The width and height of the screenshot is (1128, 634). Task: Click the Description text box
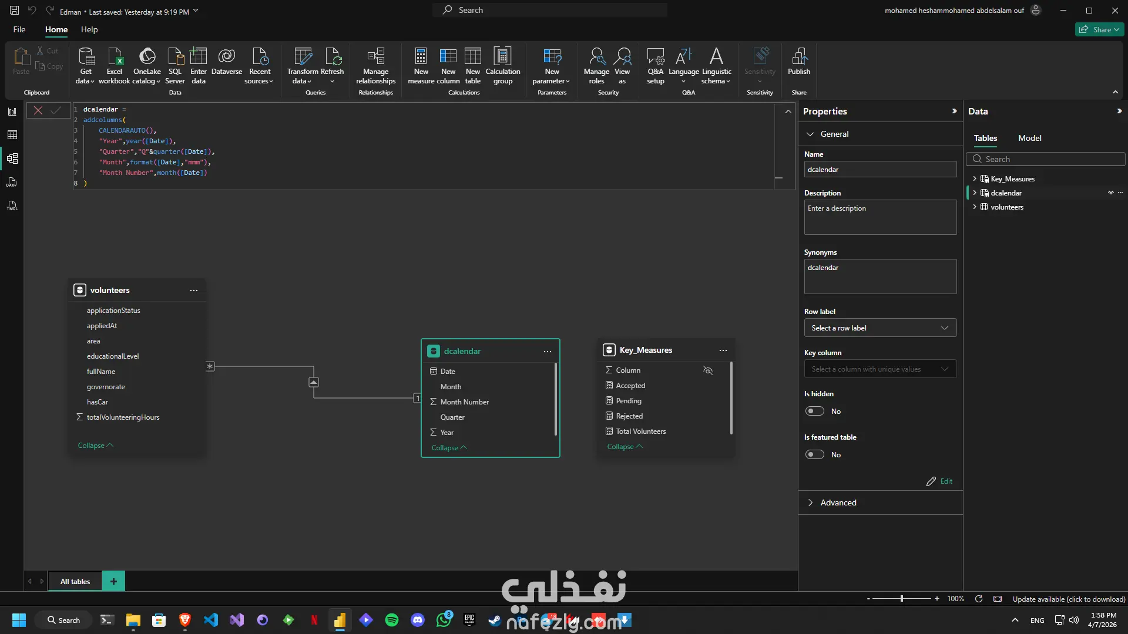tap(879, 217)
